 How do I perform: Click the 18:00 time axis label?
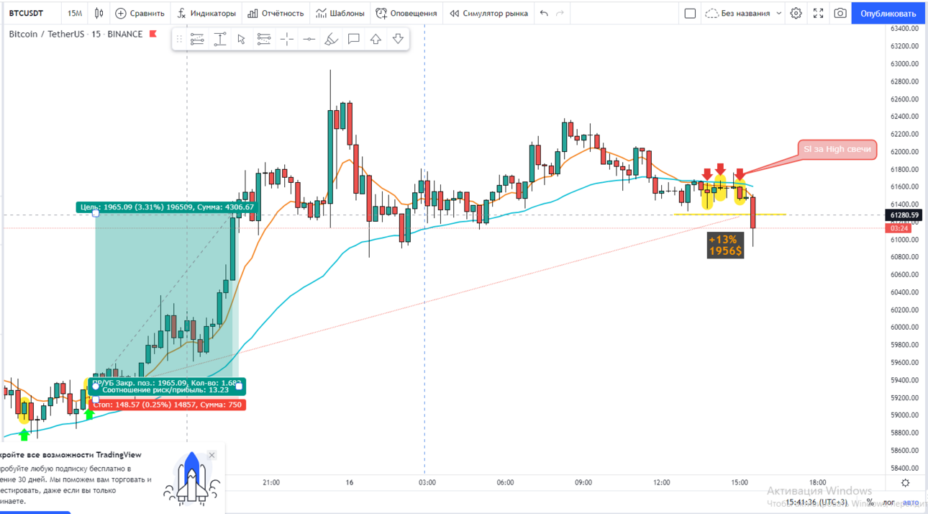pyautogui.click(x=817, y=482)
